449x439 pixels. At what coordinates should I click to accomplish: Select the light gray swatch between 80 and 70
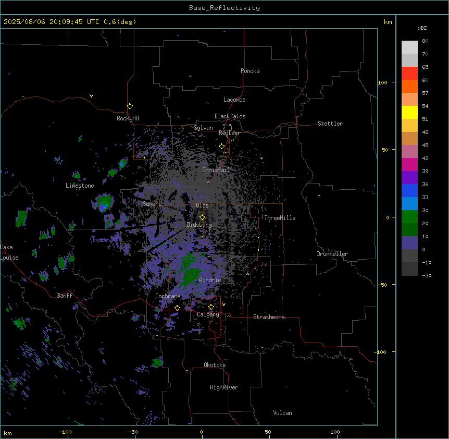point(409,47)
